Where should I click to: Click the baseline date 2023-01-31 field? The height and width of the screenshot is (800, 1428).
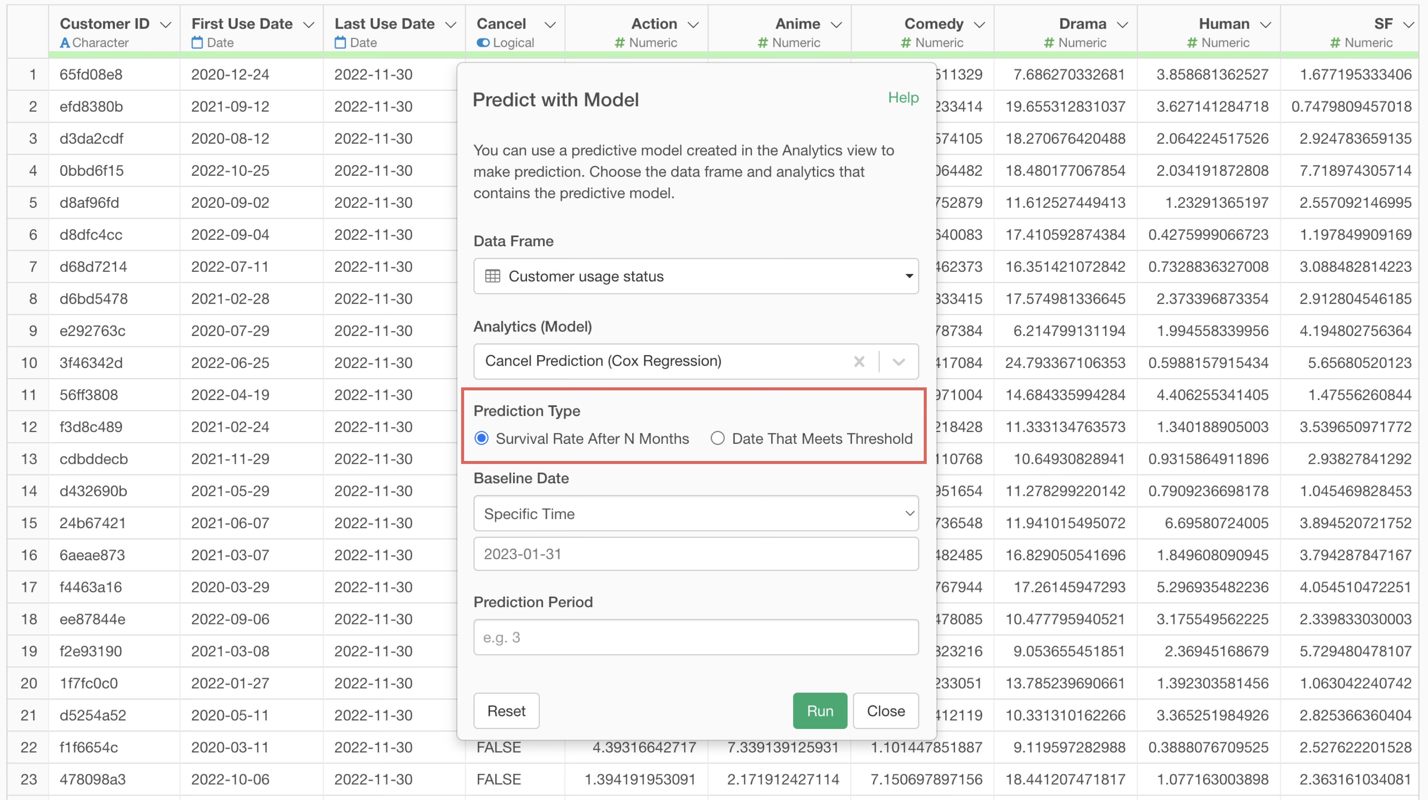pyautogui.click(x=696, y=554)
